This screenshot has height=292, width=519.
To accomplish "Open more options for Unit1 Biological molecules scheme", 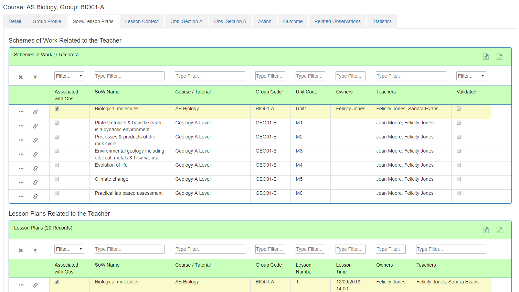I will (x=21, y=112).
